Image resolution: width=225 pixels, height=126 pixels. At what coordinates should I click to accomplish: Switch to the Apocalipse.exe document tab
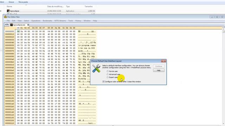click(19, 25)
